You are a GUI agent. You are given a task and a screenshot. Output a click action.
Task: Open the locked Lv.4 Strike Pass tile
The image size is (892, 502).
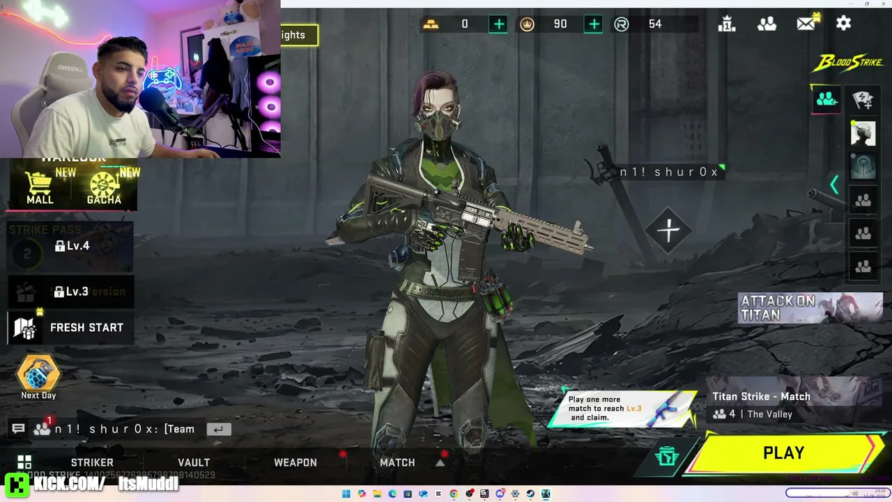tap(70, 246)
